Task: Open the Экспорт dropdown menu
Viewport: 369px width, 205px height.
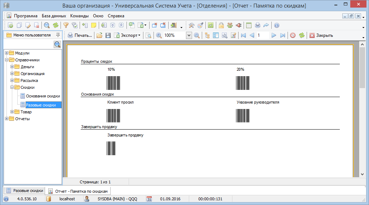Action: pos(128,35)
